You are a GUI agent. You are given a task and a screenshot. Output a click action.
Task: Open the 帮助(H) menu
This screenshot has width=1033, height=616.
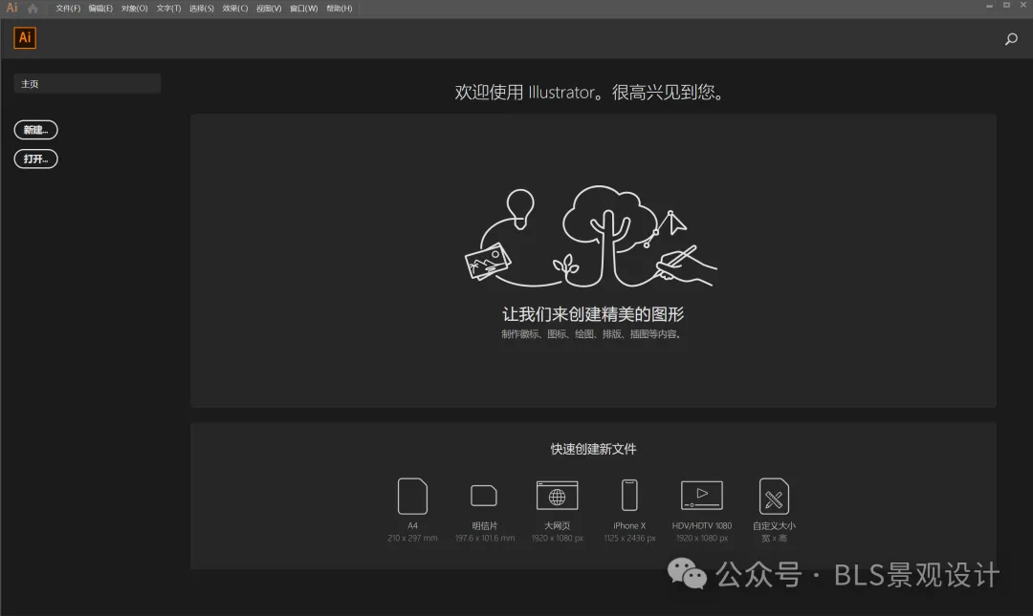pos(340,9)
